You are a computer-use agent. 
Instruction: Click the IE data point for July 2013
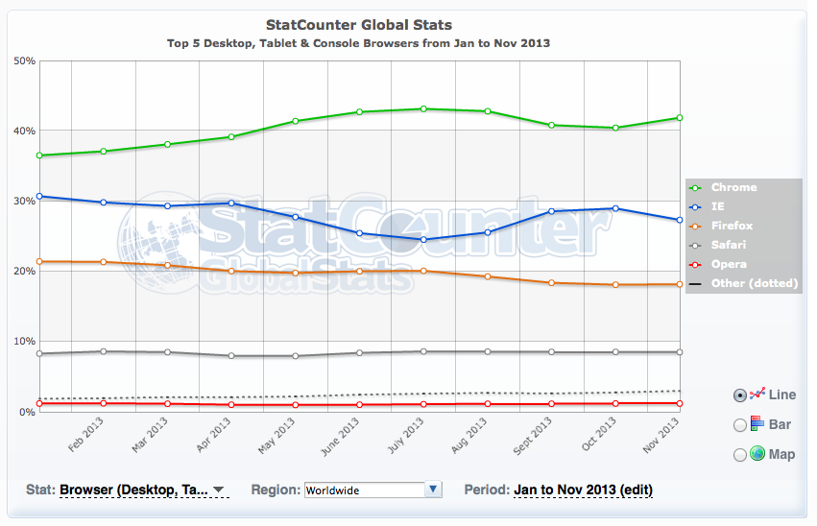pos(424,240)
